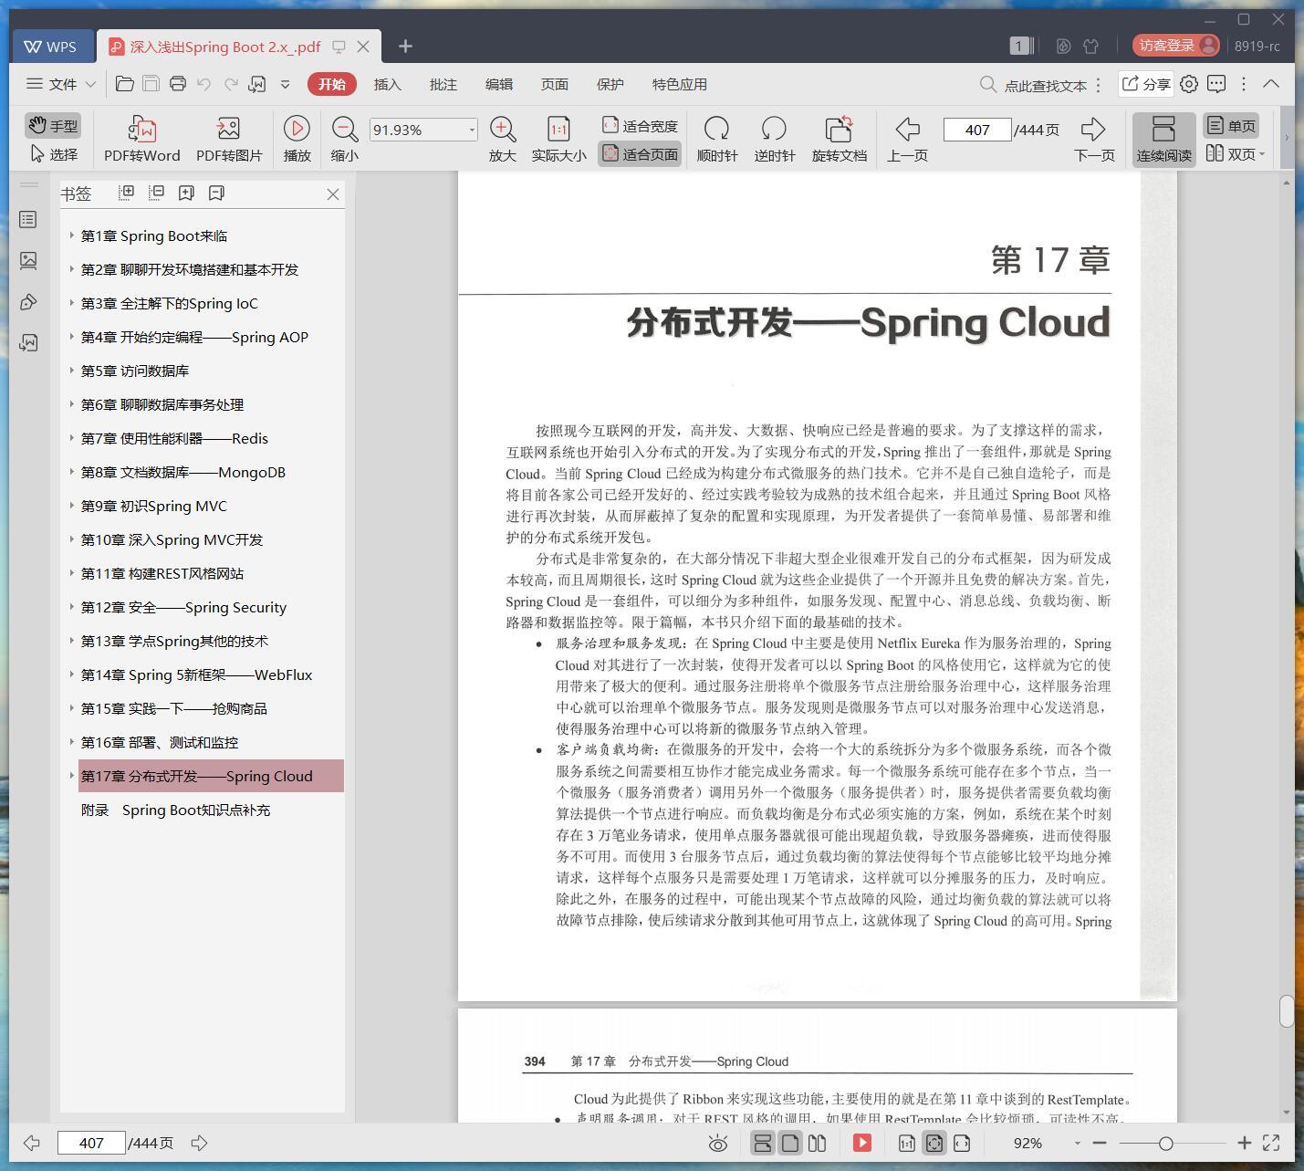The width and height of the screenshot is (1304, 1171).
Task: Click the open file folder icon
Action: (x=125, y=84)
